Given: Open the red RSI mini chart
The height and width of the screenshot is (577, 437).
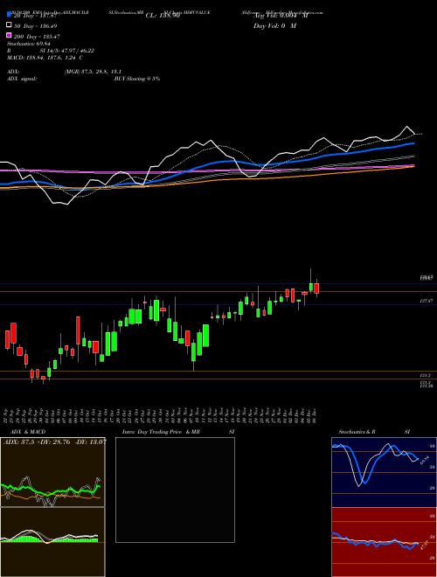Looking at the screenshot, I should (384, 542).
